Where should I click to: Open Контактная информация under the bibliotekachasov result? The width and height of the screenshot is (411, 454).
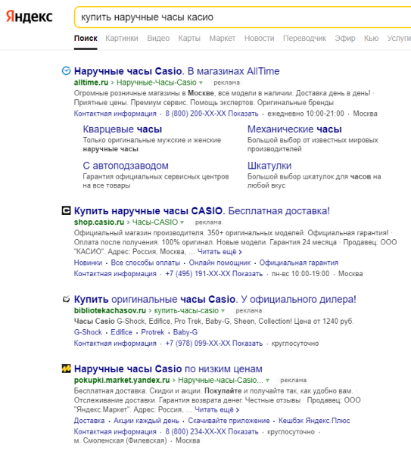click(x=115, y=343)
